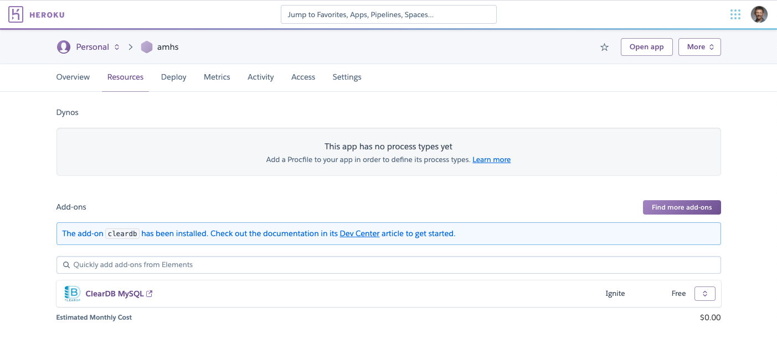Follow the Learn more link
777x339 pixels.
491,160
